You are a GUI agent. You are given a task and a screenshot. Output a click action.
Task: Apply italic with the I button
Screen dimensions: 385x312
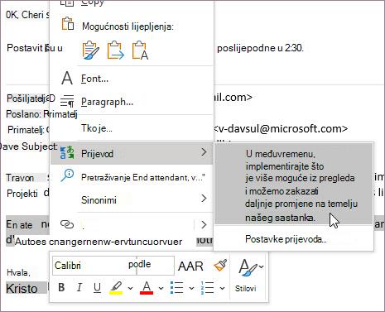click(79, 288)
